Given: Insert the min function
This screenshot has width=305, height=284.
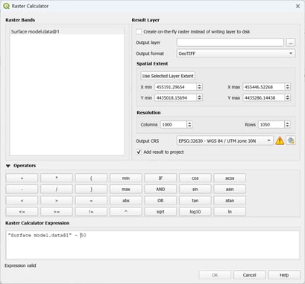Looking at the screenshot, I should (x=126, y=178).
